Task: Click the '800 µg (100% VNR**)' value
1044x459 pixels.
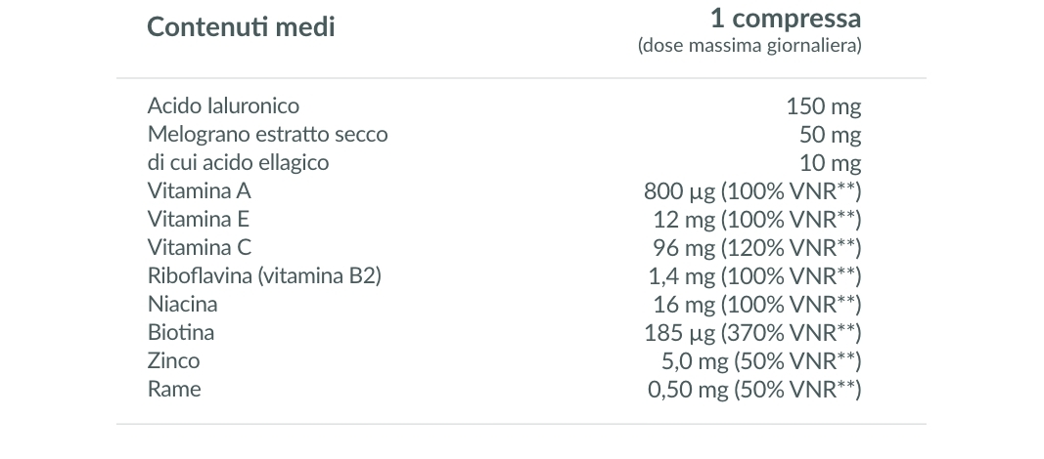Action: click(752, 191)
